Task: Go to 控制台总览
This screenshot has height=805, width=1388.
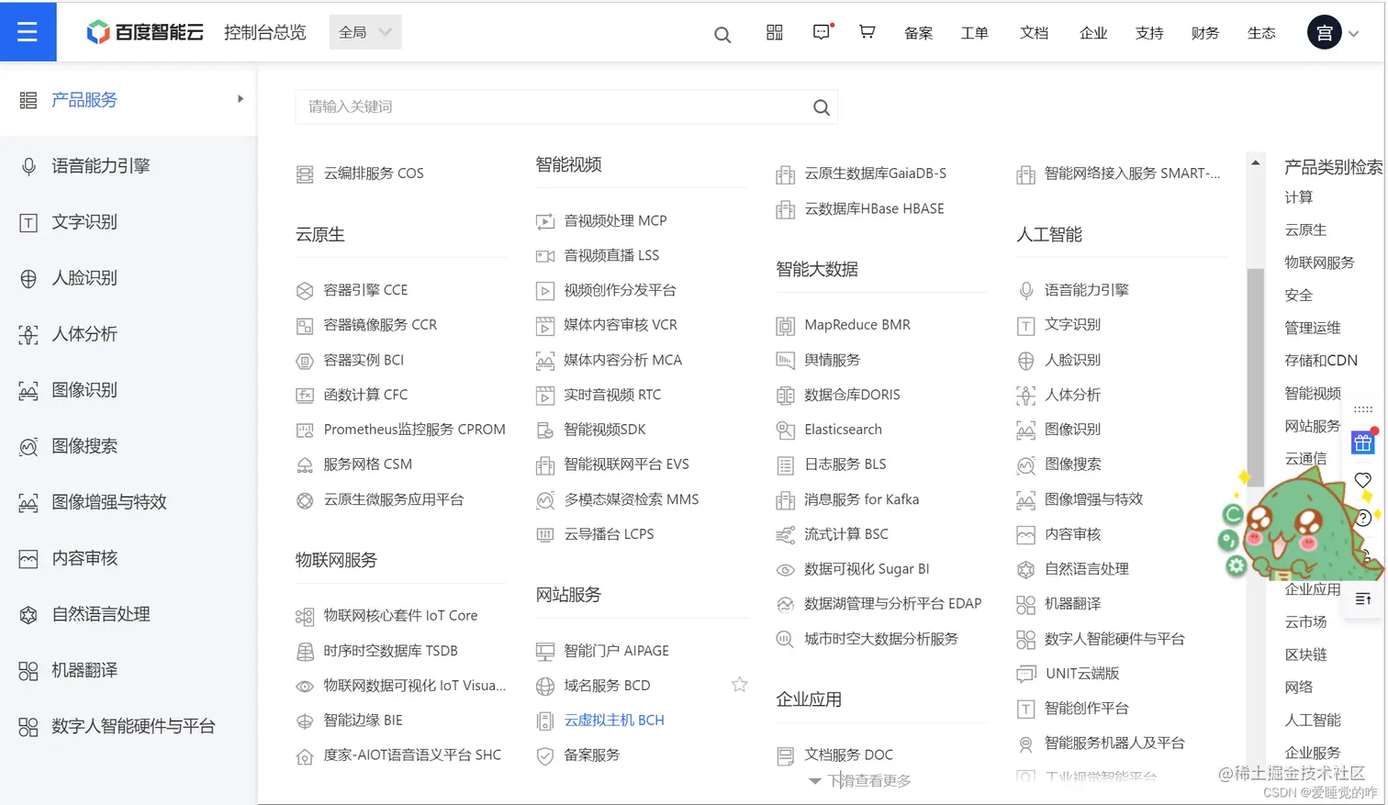Action: pyautogui.click(x=265, y=32)
